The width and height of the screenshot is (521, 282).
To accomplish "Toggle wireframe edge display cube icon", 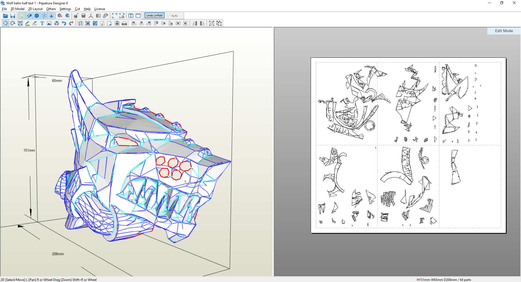I will coord(44,16).
